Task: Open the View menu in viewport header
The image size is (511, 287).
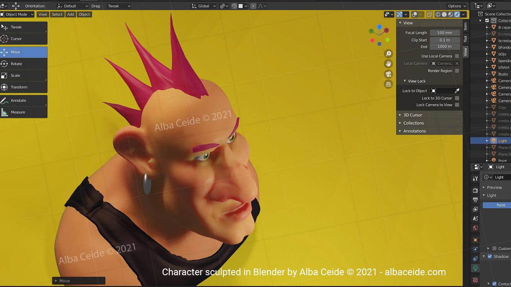Action: pyautogui.click(x=42, y=15)
